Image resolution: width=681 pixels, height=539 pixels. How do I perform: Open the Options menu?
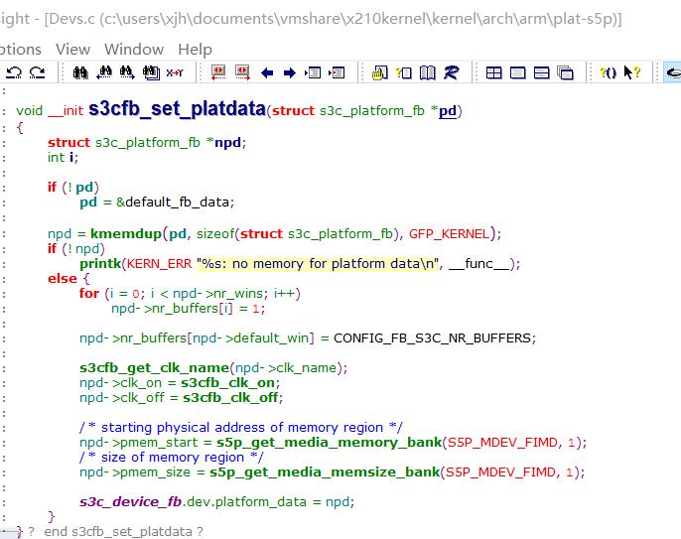20,50
